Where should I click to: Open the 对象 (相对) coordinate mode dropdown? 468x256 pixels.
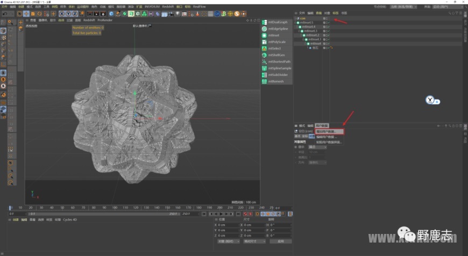[228, 241]
